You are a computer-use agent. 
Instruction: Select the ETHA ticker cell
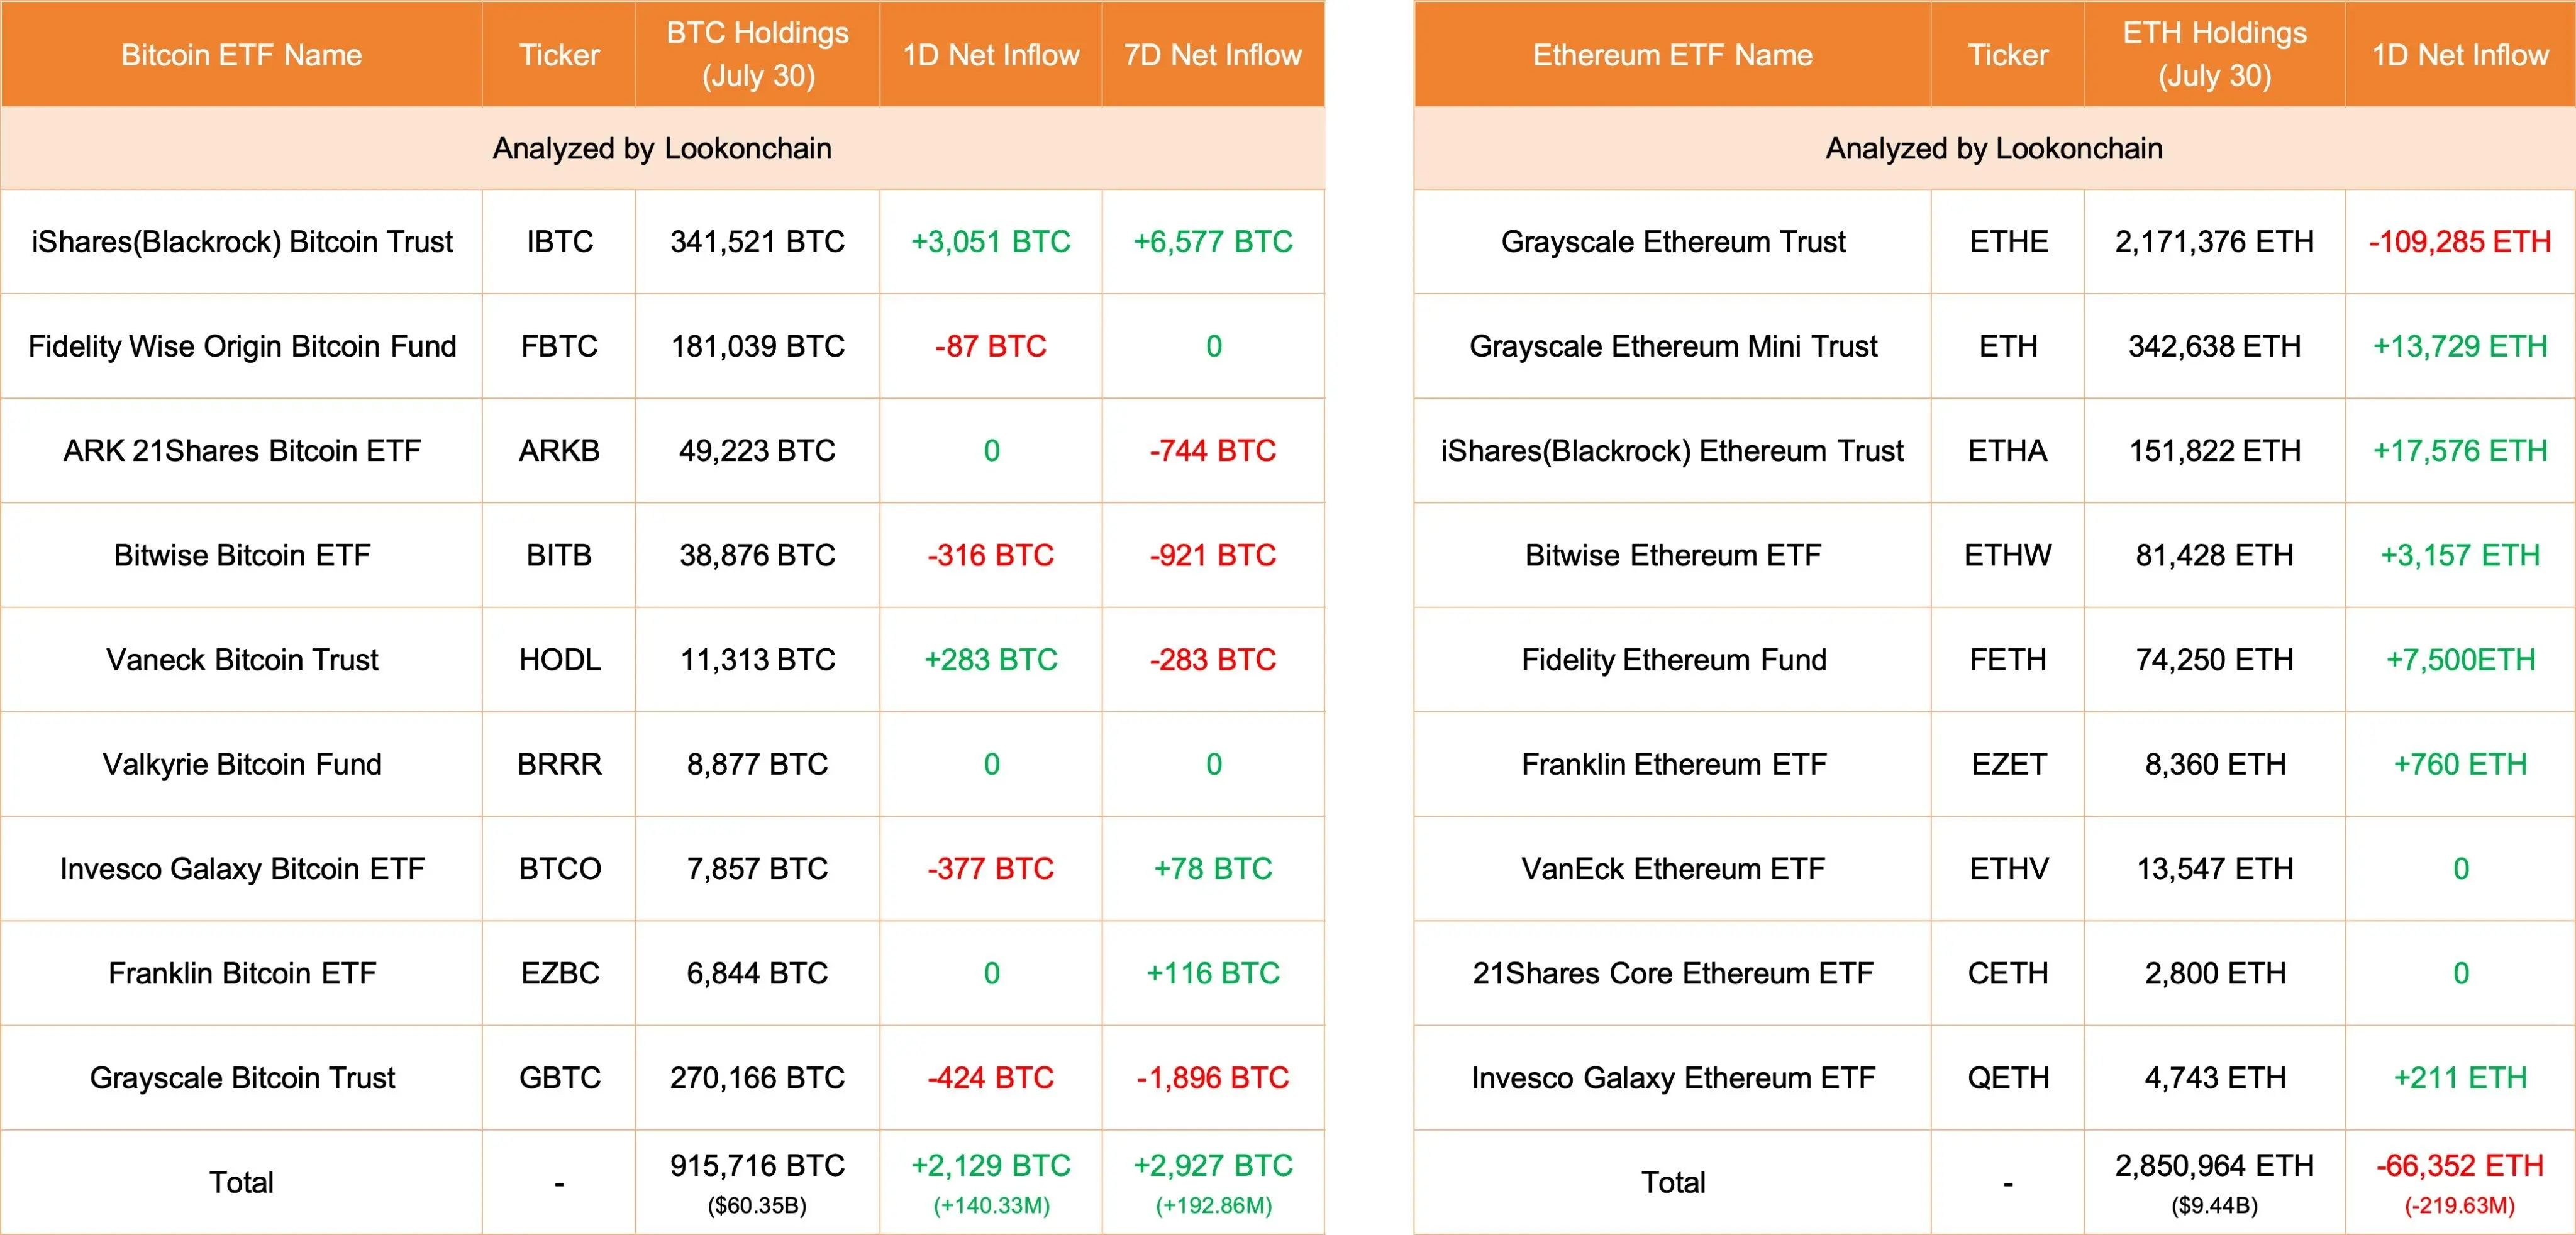pyautogui.click(x=2007, y=450)
